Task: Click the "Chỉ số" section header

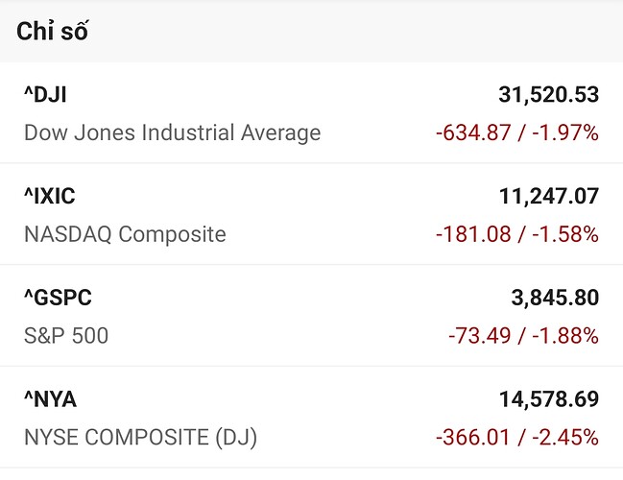Action: click(53, 31)
